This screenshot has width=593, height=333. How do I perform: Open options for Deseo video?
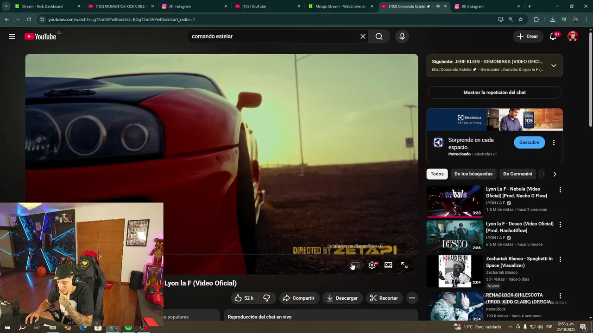tap(560, 224)
